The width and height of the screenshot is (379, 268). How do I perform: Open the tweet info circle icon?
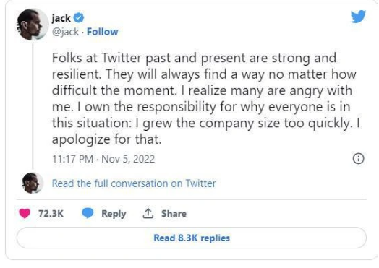(359, 159)
